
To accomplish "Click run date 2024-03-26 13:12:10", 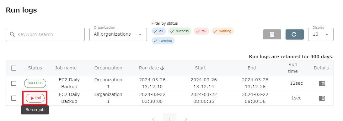I will point(152,83).
